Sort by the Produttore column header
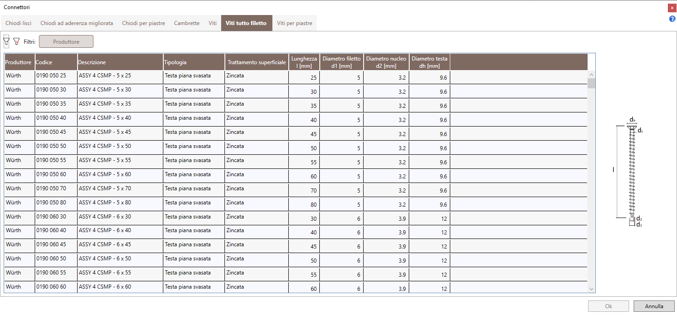The image size is (677, 315). 19,62
